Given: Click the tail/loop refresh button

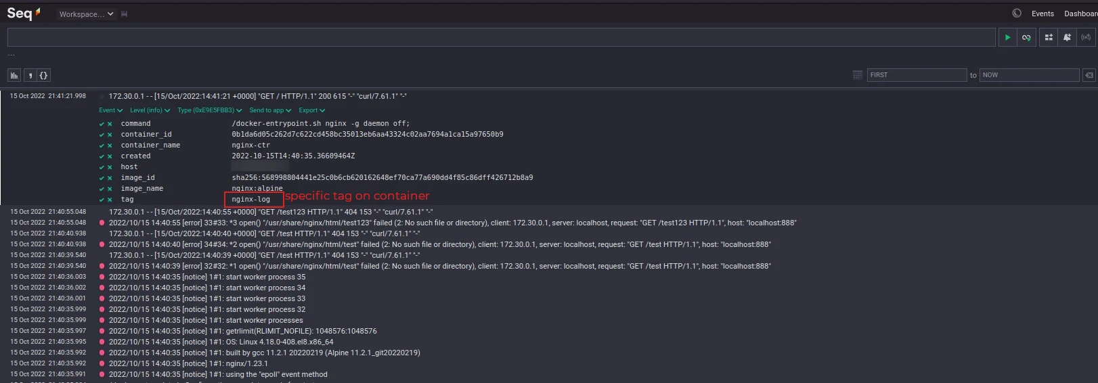Looking at the screenshot, I should 1026,37.
